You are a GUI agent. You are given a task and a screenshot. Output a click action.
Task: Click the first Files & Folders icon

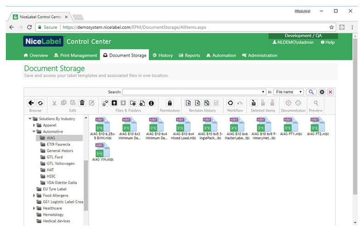105,103
